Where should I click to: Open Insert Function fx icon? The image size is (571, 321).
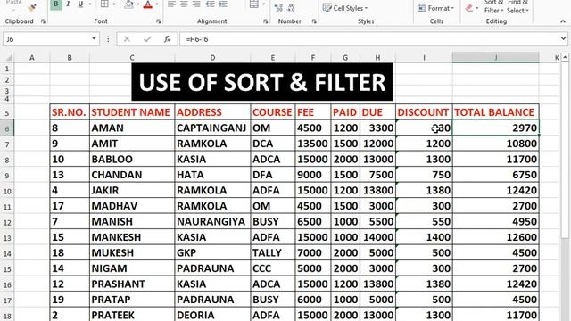tap(167, 39)
